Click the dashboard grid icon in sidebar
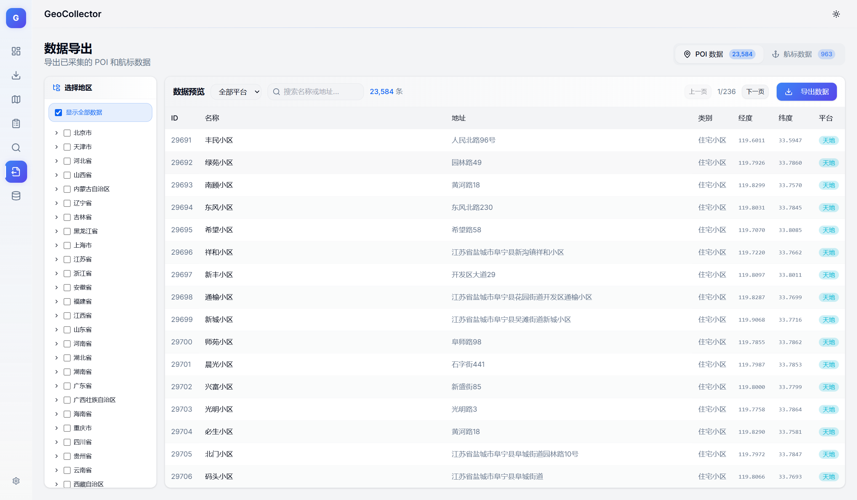 click(16, 51)
